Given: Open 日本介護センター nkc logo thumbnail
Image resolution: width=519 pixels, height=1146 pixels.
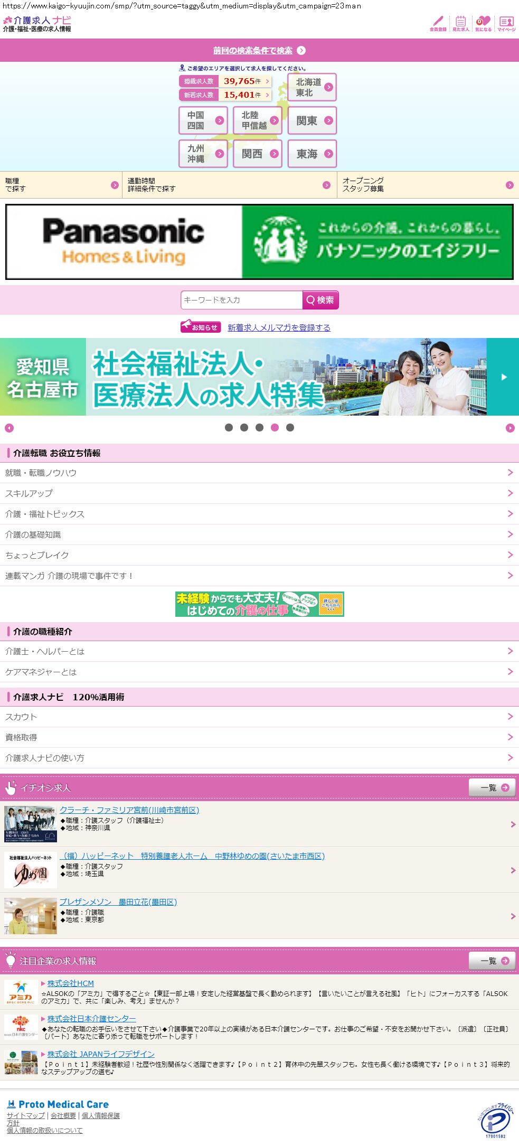Looking at the screenshot, I should (21, 1027).
